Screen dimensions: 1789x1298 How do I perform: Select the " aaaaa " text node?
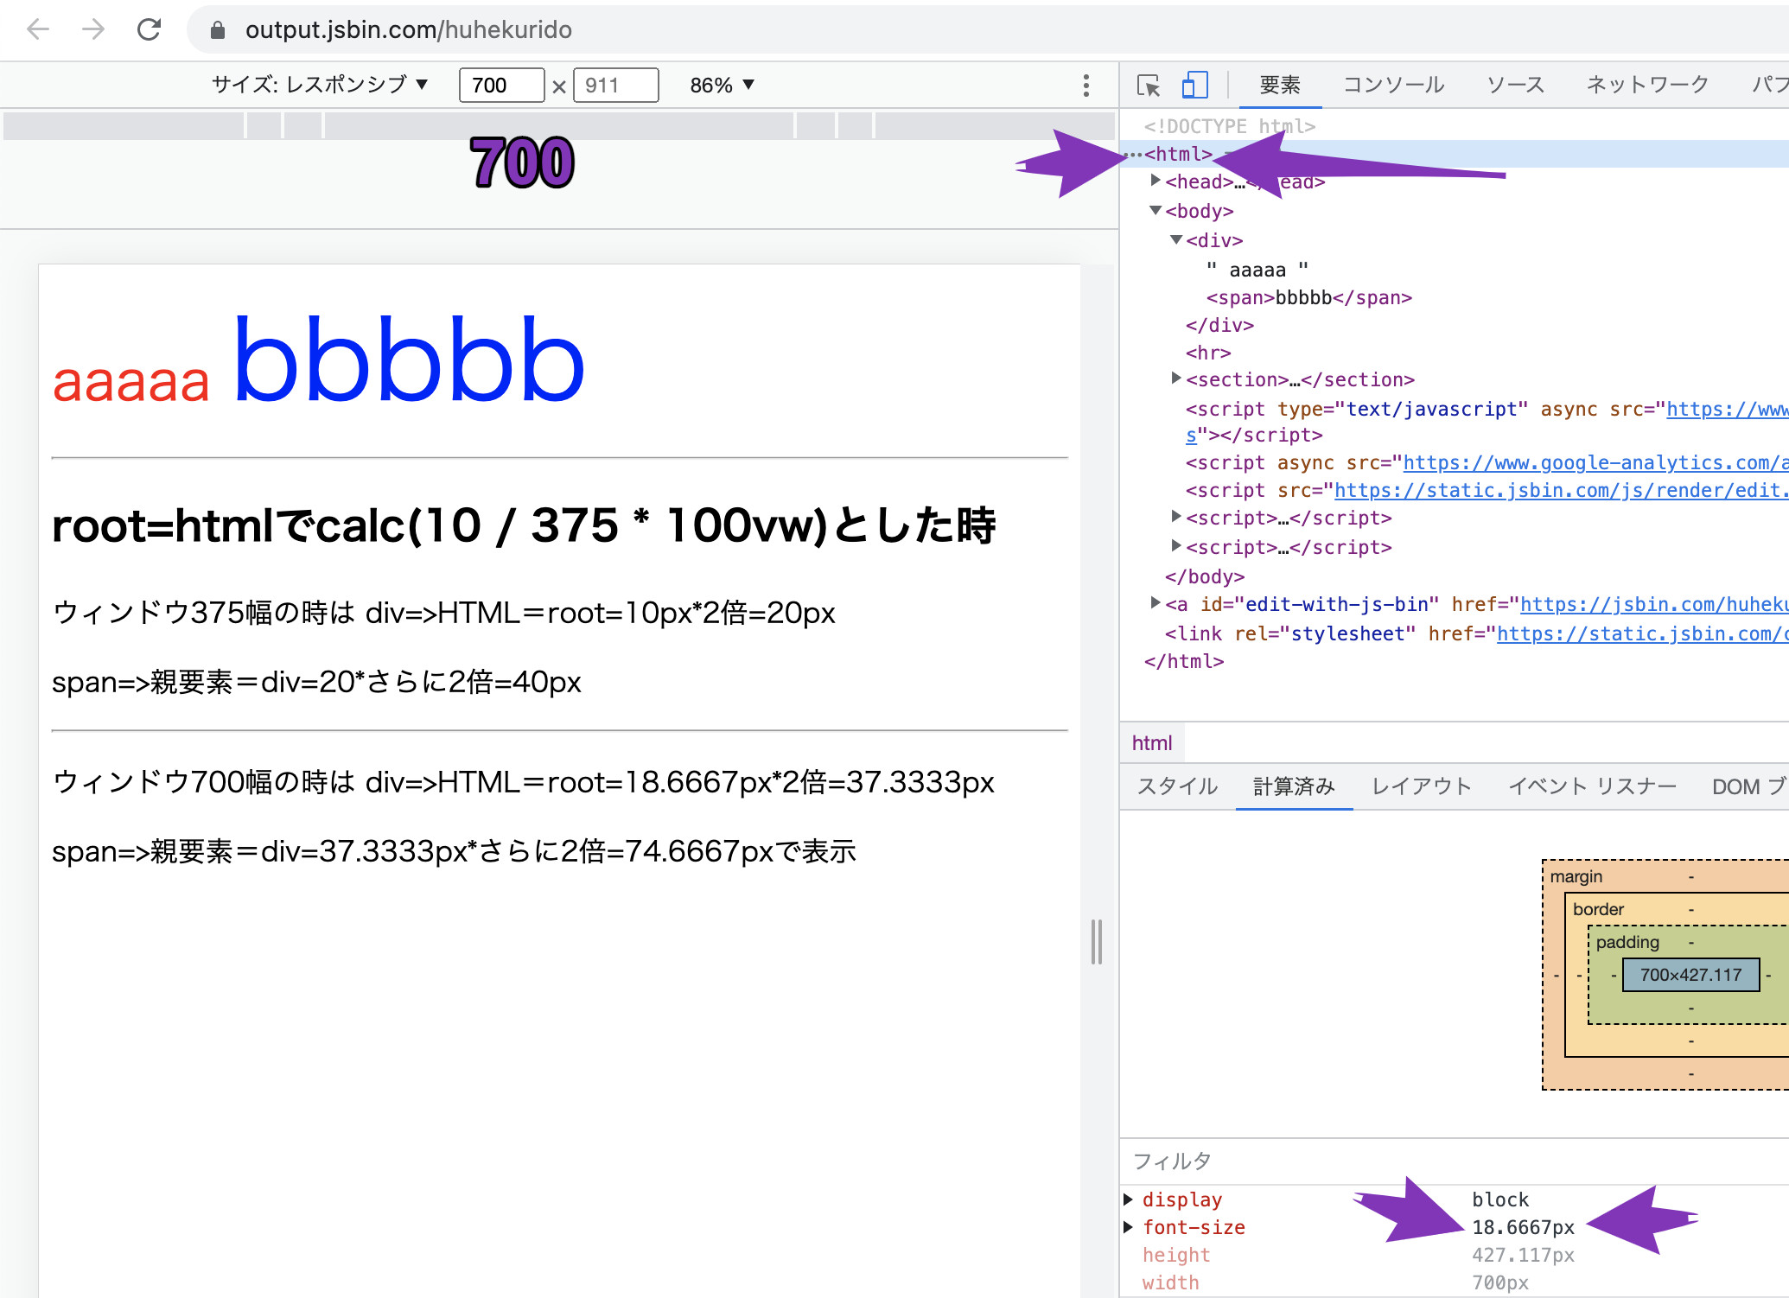1257,270
